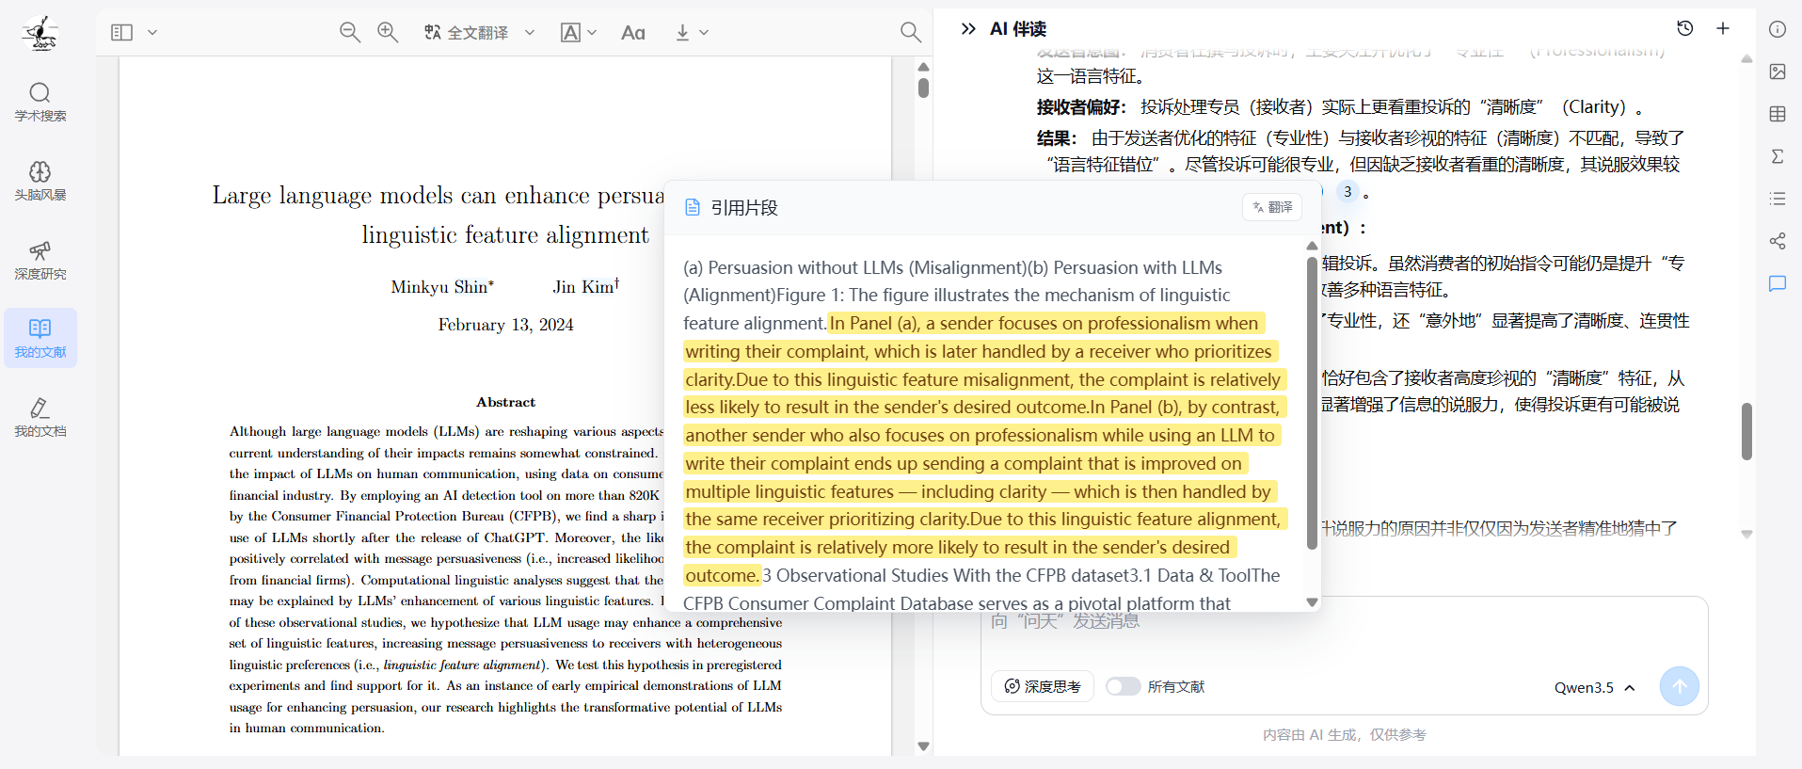Expand the download options dropdown

tap(704, 32)
